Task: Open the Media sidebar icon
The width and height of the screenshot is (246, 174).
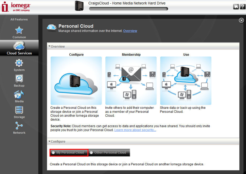Action: [x=19, y=94]
